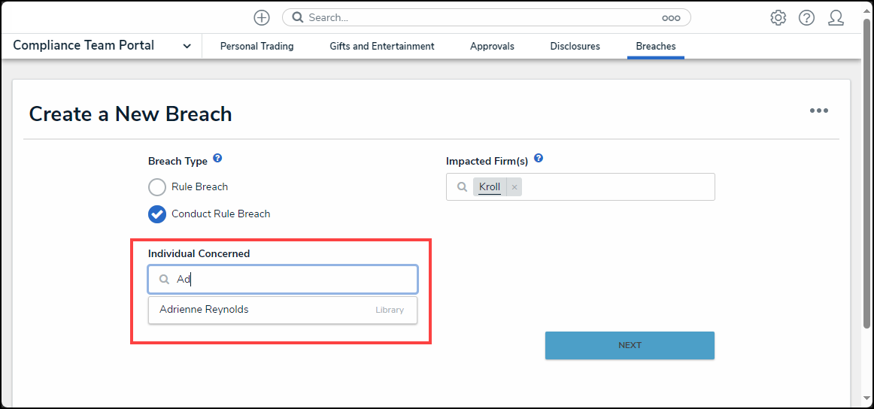This screenshot has height=409, width=874.
Task: Click the Impacted Firm(s) help icon
Action: 539,159
